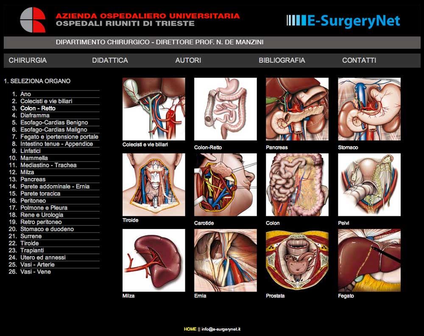The height and width of the screenshot is (336, 424).
Task: Click the yellow HOME footer link
Action: pos(190,329)
